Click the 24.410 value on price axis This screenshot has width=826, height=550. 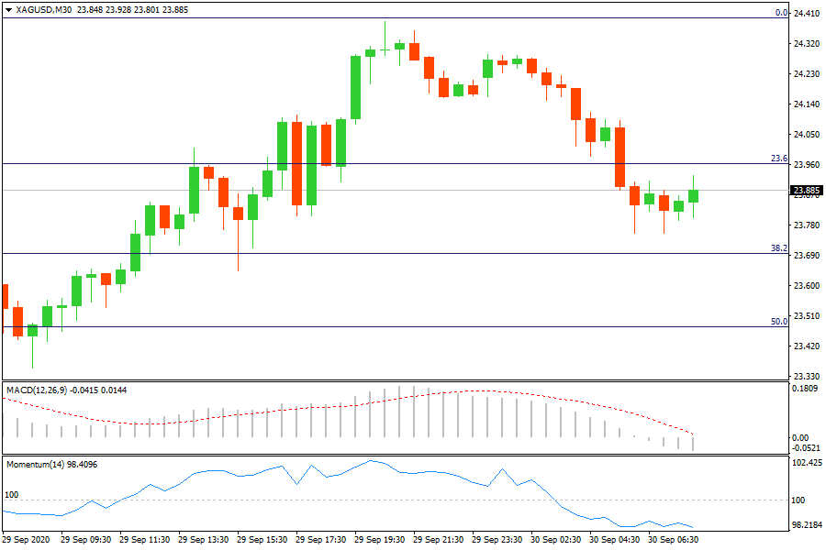(x=806, y=14)
